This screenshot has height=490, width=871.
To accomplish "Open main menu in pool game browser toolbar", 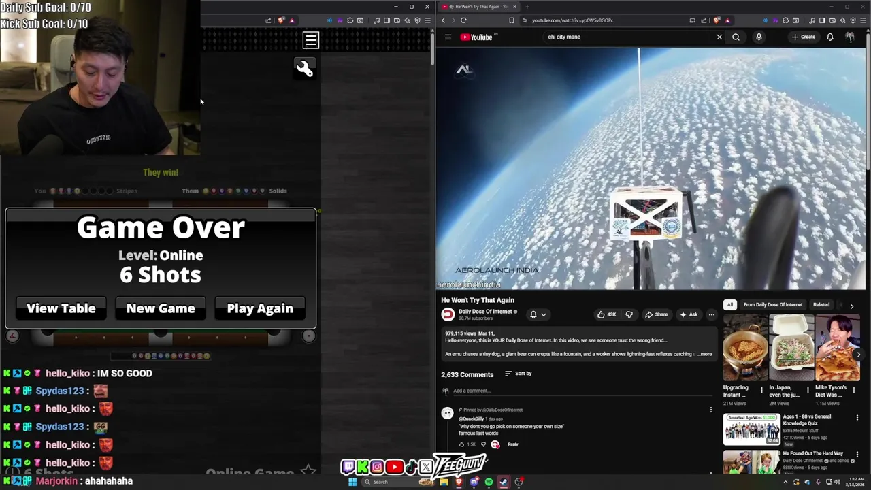I will tap(427, 20).
